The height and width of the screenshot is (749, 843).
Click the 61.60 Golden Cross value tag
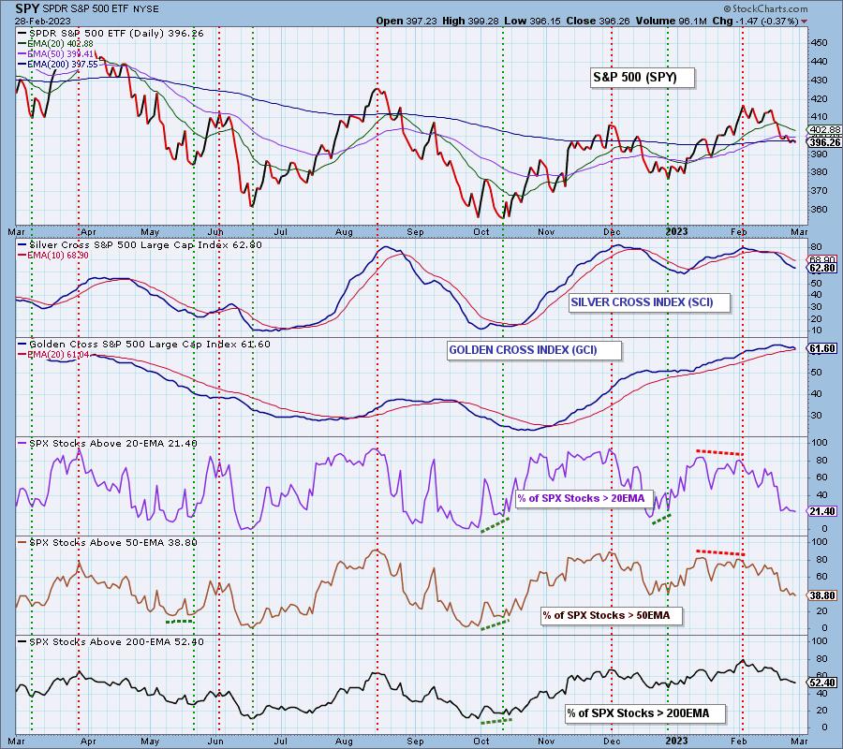click(823, 348)
